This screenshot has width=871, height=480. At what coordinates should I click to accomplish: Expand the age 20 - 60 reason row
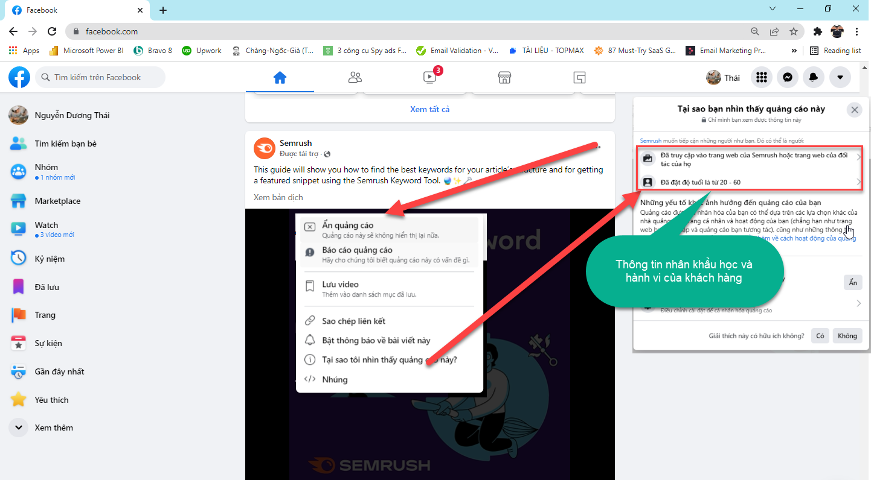(x=751, y=182)
